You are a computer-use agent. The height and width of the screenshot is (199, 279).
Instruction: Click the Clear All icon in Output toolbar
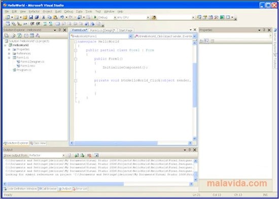coord(89,155)
